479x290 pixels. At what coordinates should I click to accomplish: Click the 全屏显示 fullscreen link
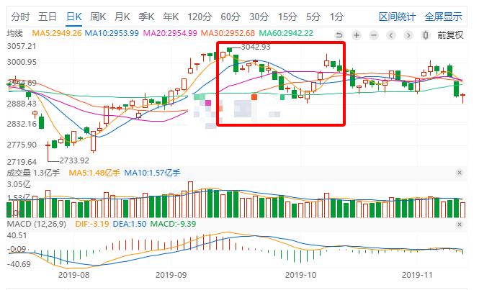444,17
